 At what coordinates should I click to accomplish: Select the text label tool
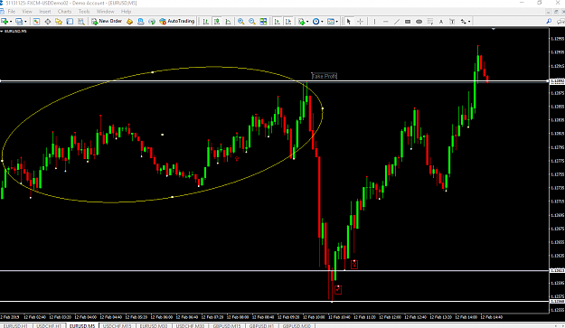[452, 22]
